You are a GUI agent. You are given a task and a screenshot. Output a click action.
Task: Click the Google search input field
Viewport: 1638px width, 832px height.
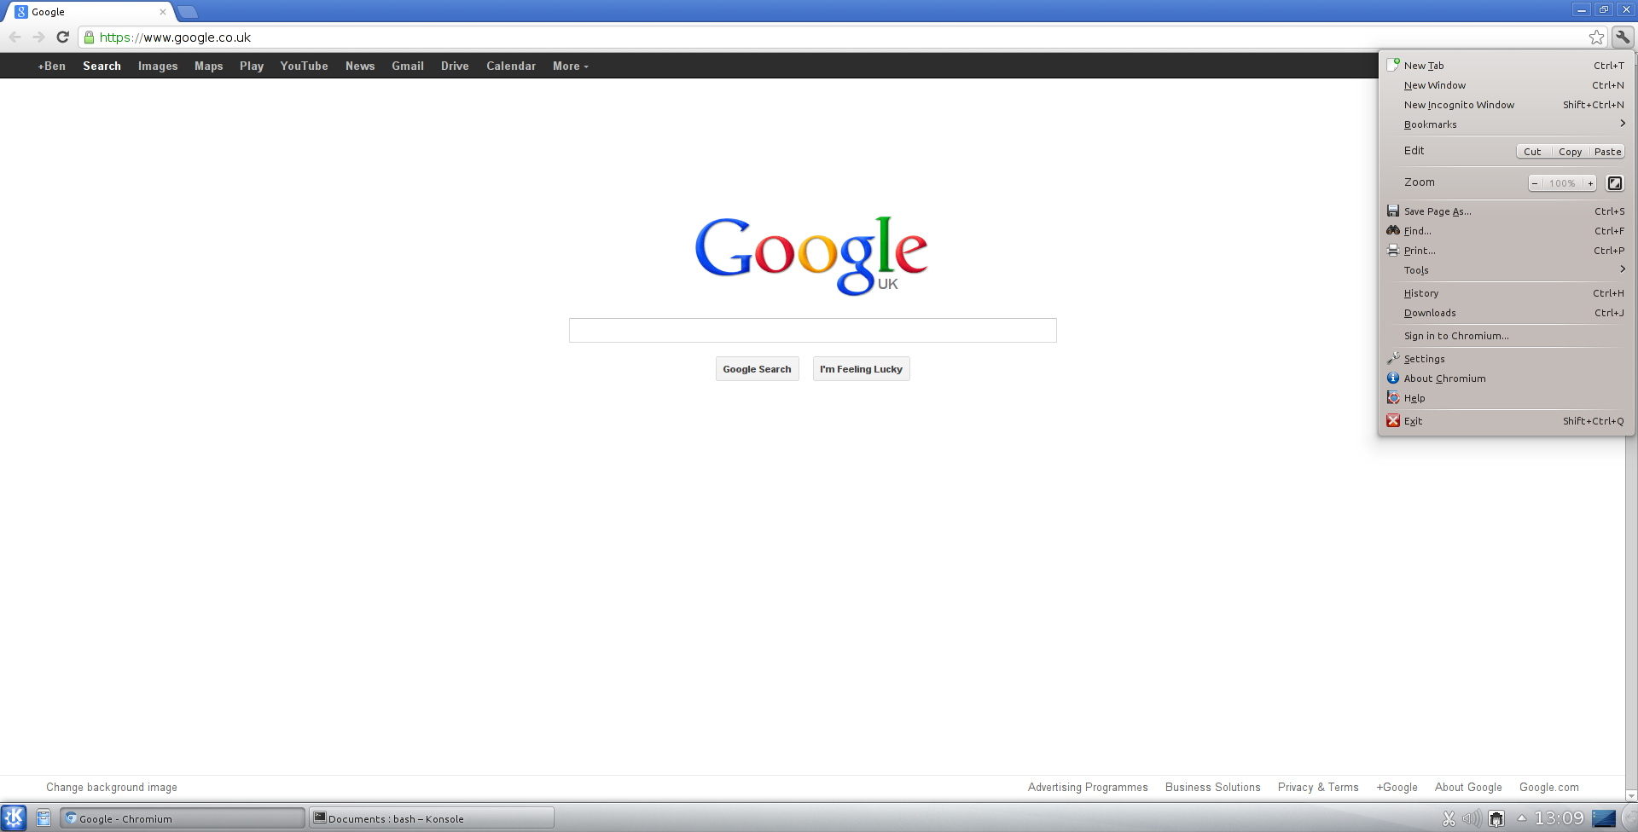812,330
